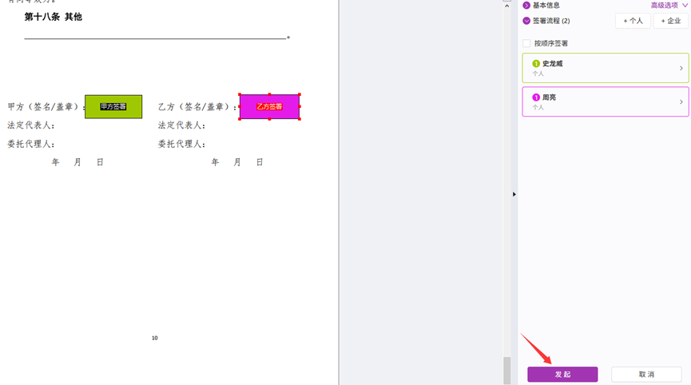Click the bottom-right resize handle of 乙方签署 field
The width and height of the screenshot is (691, 385).
(x=300, y=119)
